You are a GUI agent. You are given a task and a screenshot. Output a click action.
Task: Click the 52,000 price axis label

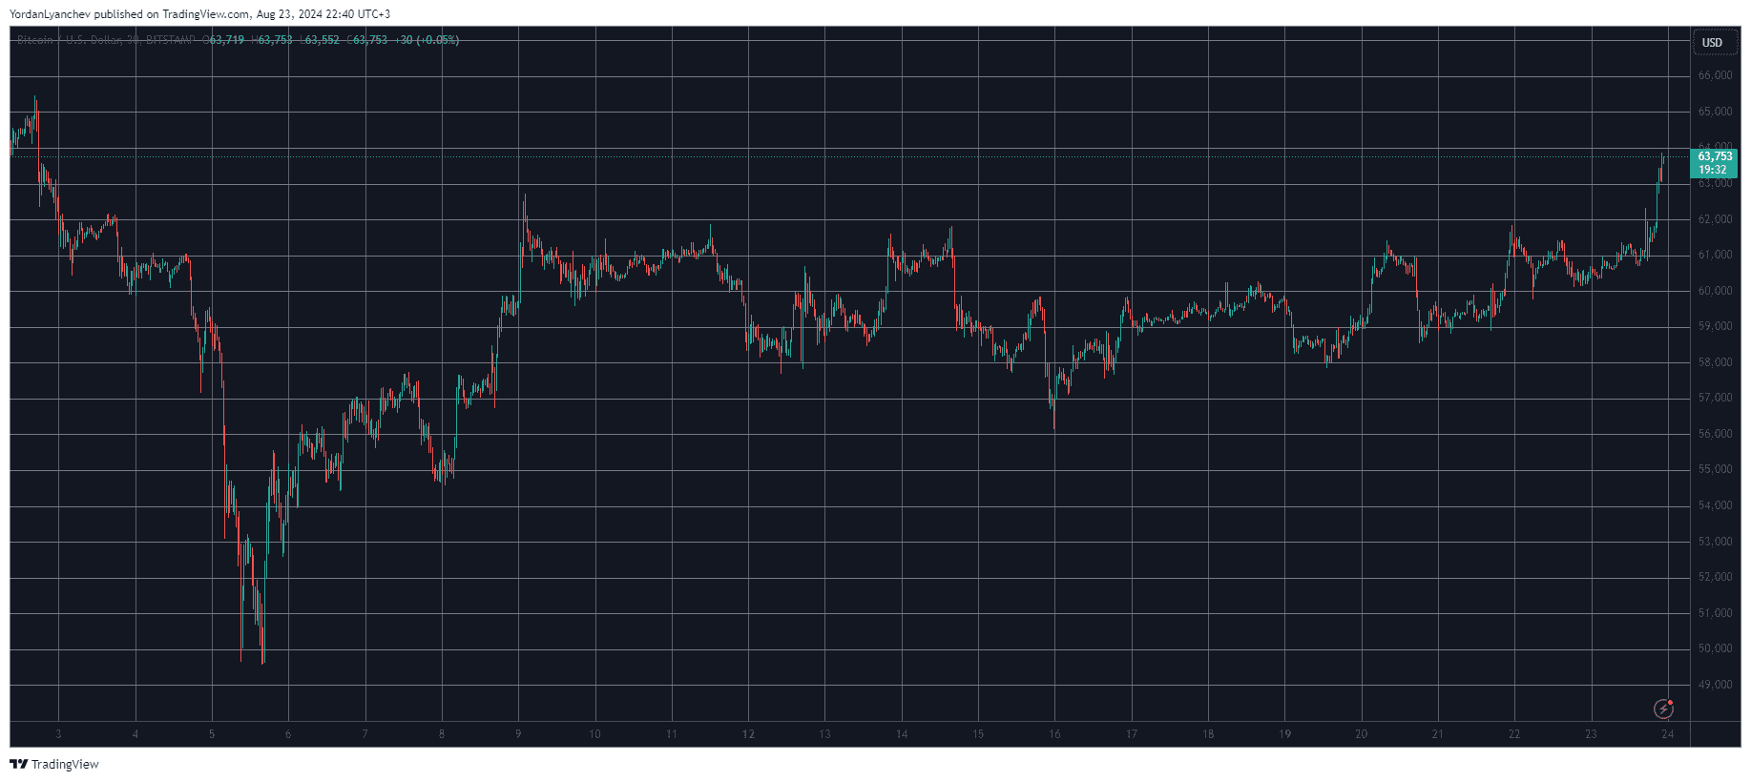[x=1715, y=577]
